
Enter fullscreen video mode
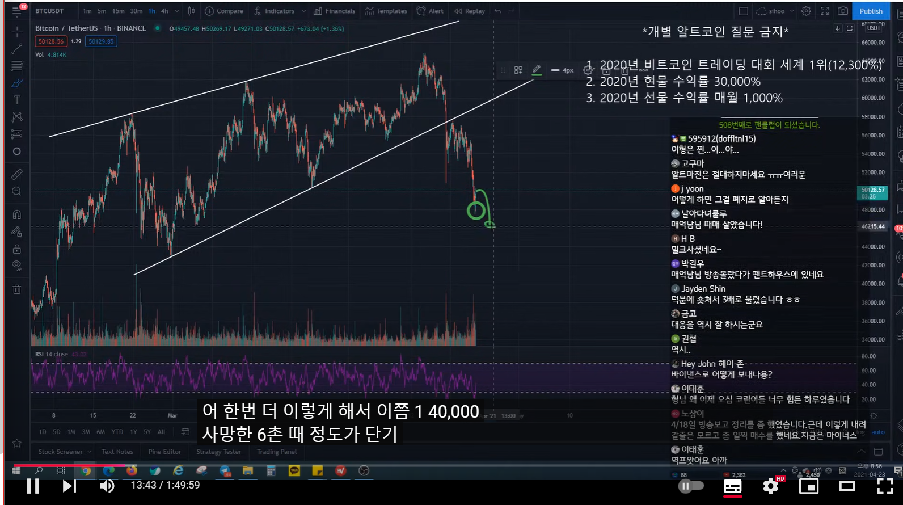[885, 486]
